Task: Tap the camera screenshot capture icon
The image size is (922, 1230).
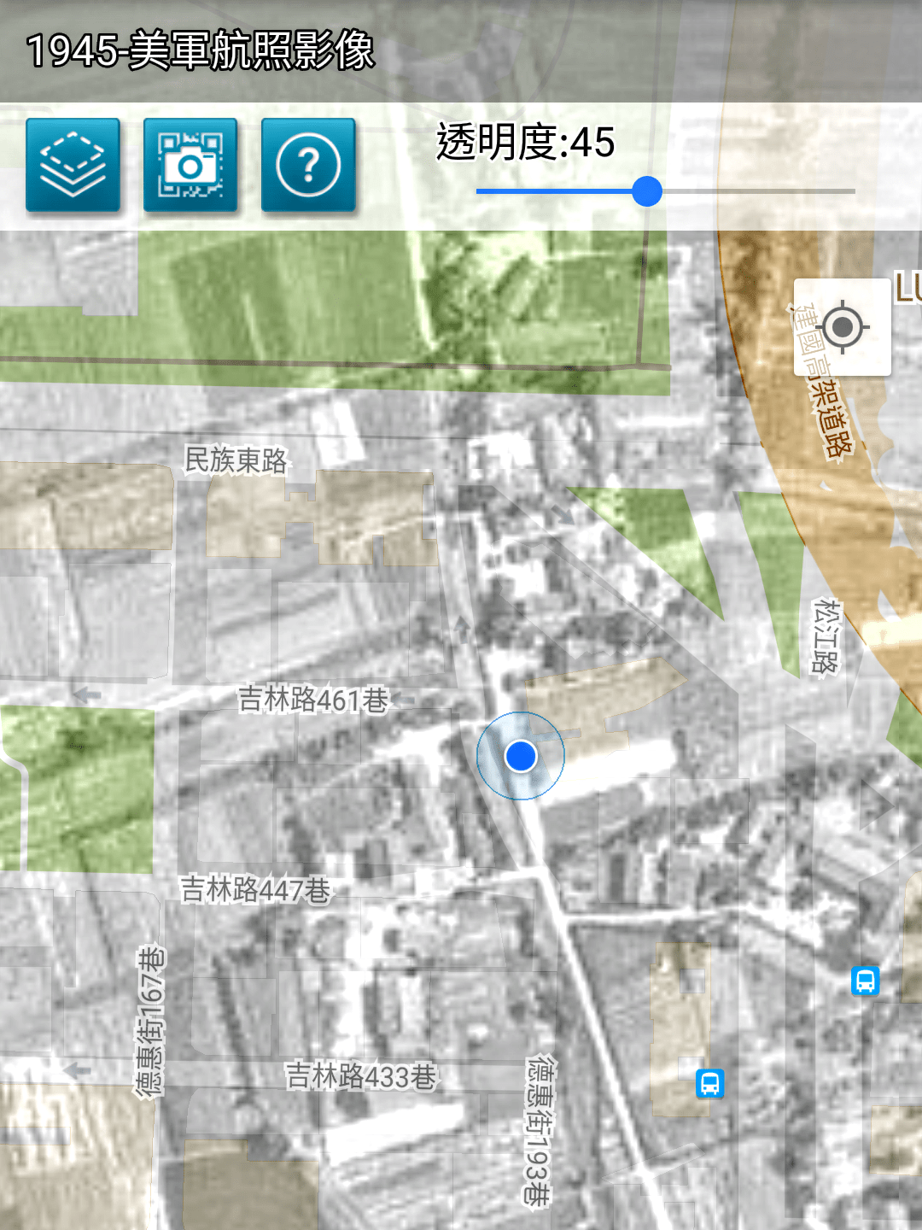Action: [x=190, y=165]
